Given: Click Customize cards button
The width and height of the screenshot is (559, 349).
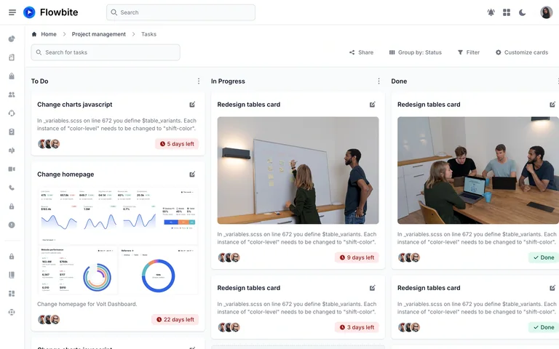Looking at the screenshot, I should tap(522, 52).
